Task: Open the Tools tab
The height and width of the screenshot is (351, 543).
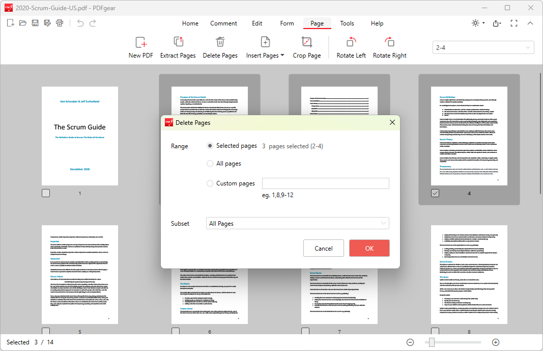Action: click(x=347, y=23)
